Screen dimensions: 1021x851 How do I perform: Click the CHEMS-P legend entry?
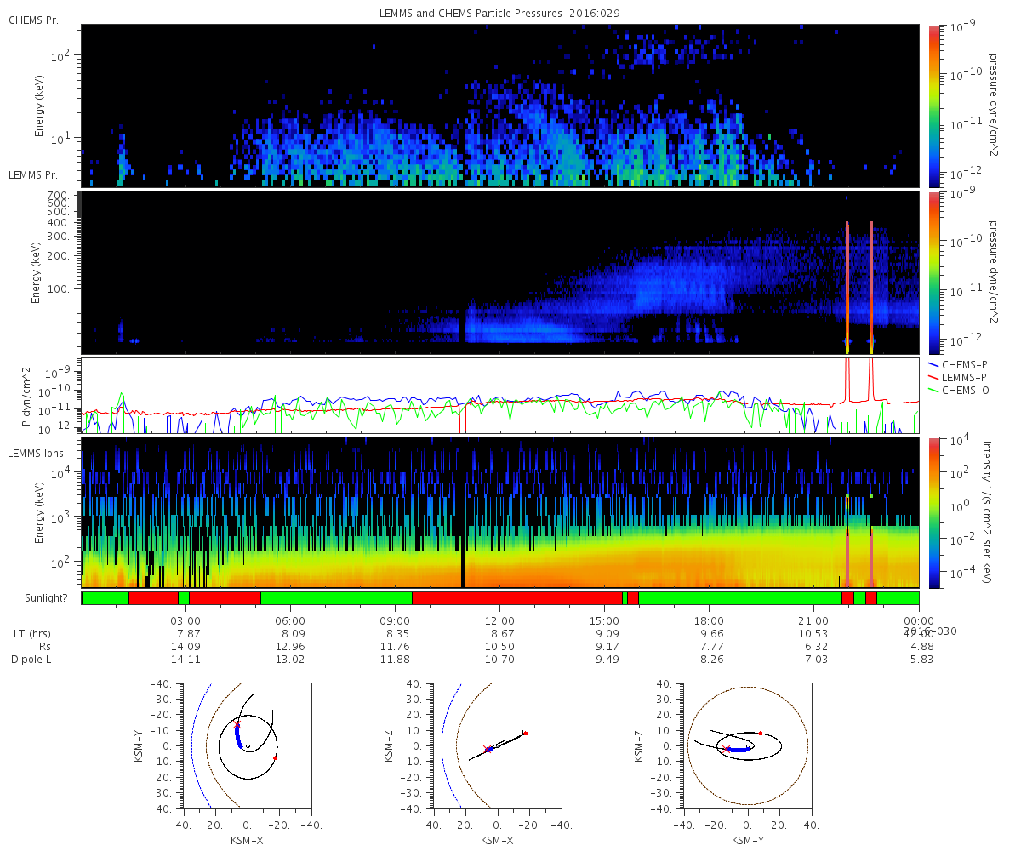click(960, 364)
